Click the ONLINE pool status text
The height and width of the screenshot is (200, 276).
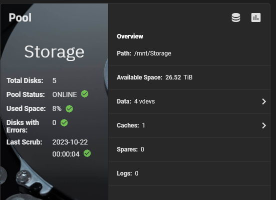(x=65, y=94)
